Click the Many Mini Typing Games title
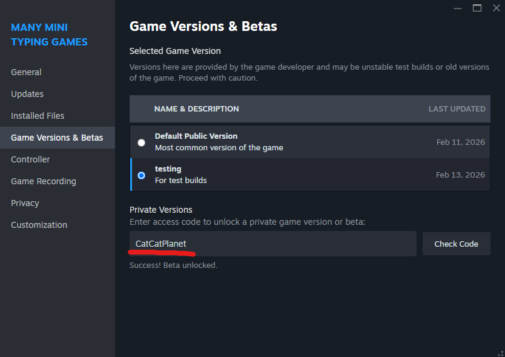505x357 pixels. click(x=49, y=35)
